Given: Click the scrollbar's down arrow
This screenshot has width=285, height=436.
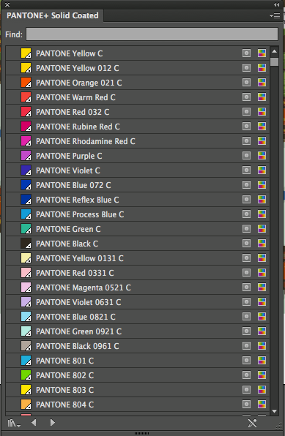Looking at the screenshot, I should (x=275, y=411).
